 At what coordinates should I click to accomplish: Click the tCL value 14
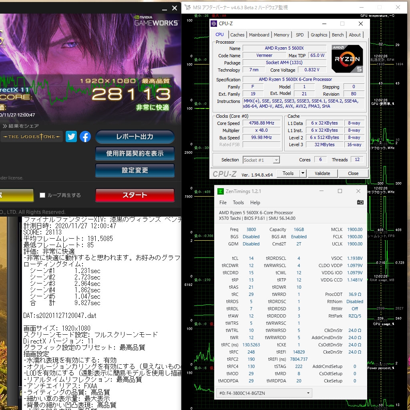coord(251,258)
